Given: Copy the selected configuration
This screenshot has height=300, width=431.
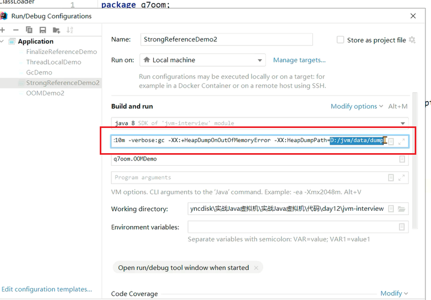Looking at the screenshot, I should pos(29,30).
